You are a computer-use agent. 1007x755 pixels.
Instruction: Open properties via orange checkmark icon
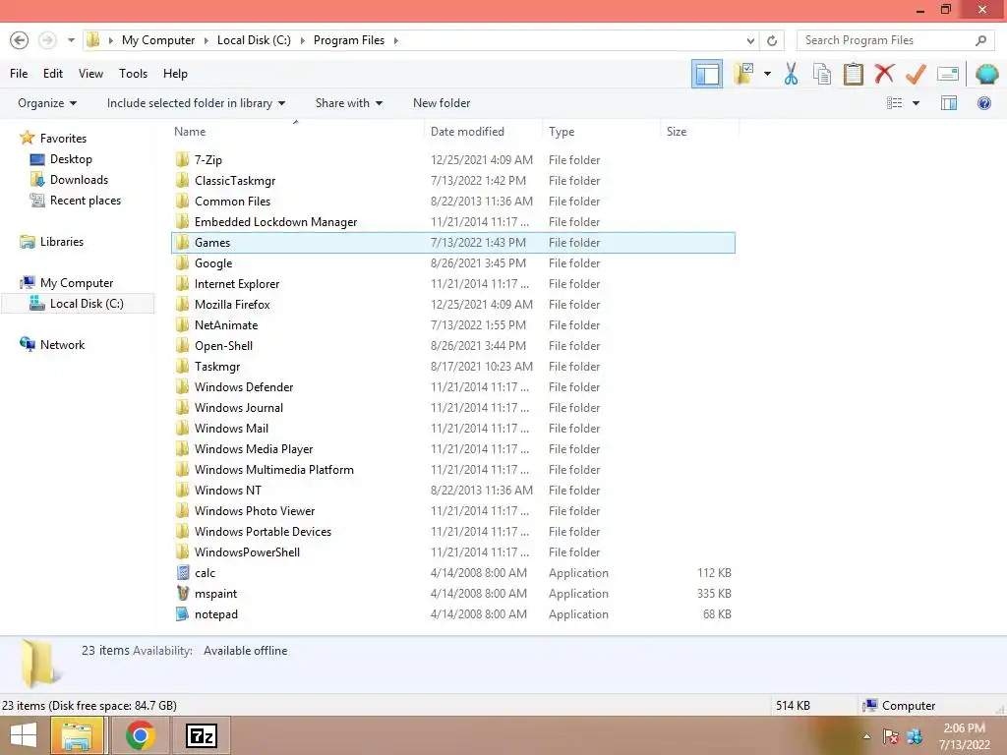(x=916, y=74)
